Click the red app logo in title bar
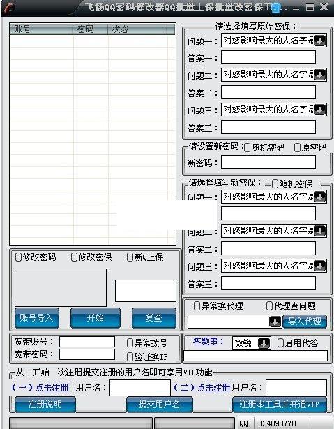This screenshot has height=429, width=334. point(9,8)
